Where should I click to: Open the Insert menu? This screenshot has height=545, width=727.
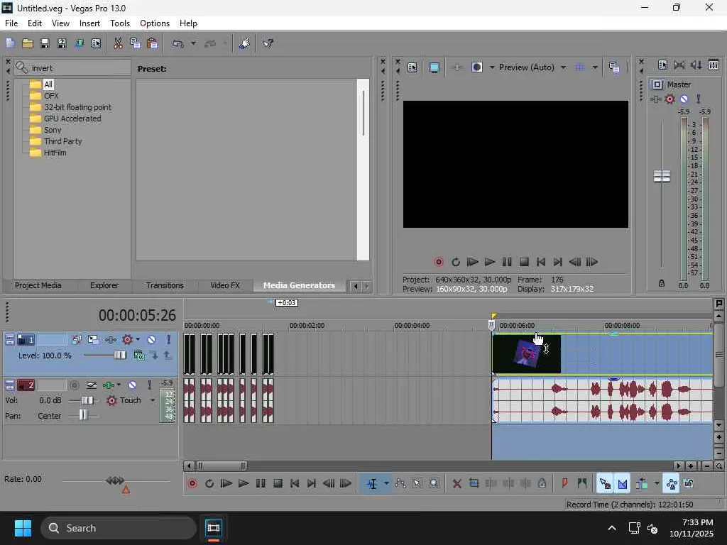point(89,23)
